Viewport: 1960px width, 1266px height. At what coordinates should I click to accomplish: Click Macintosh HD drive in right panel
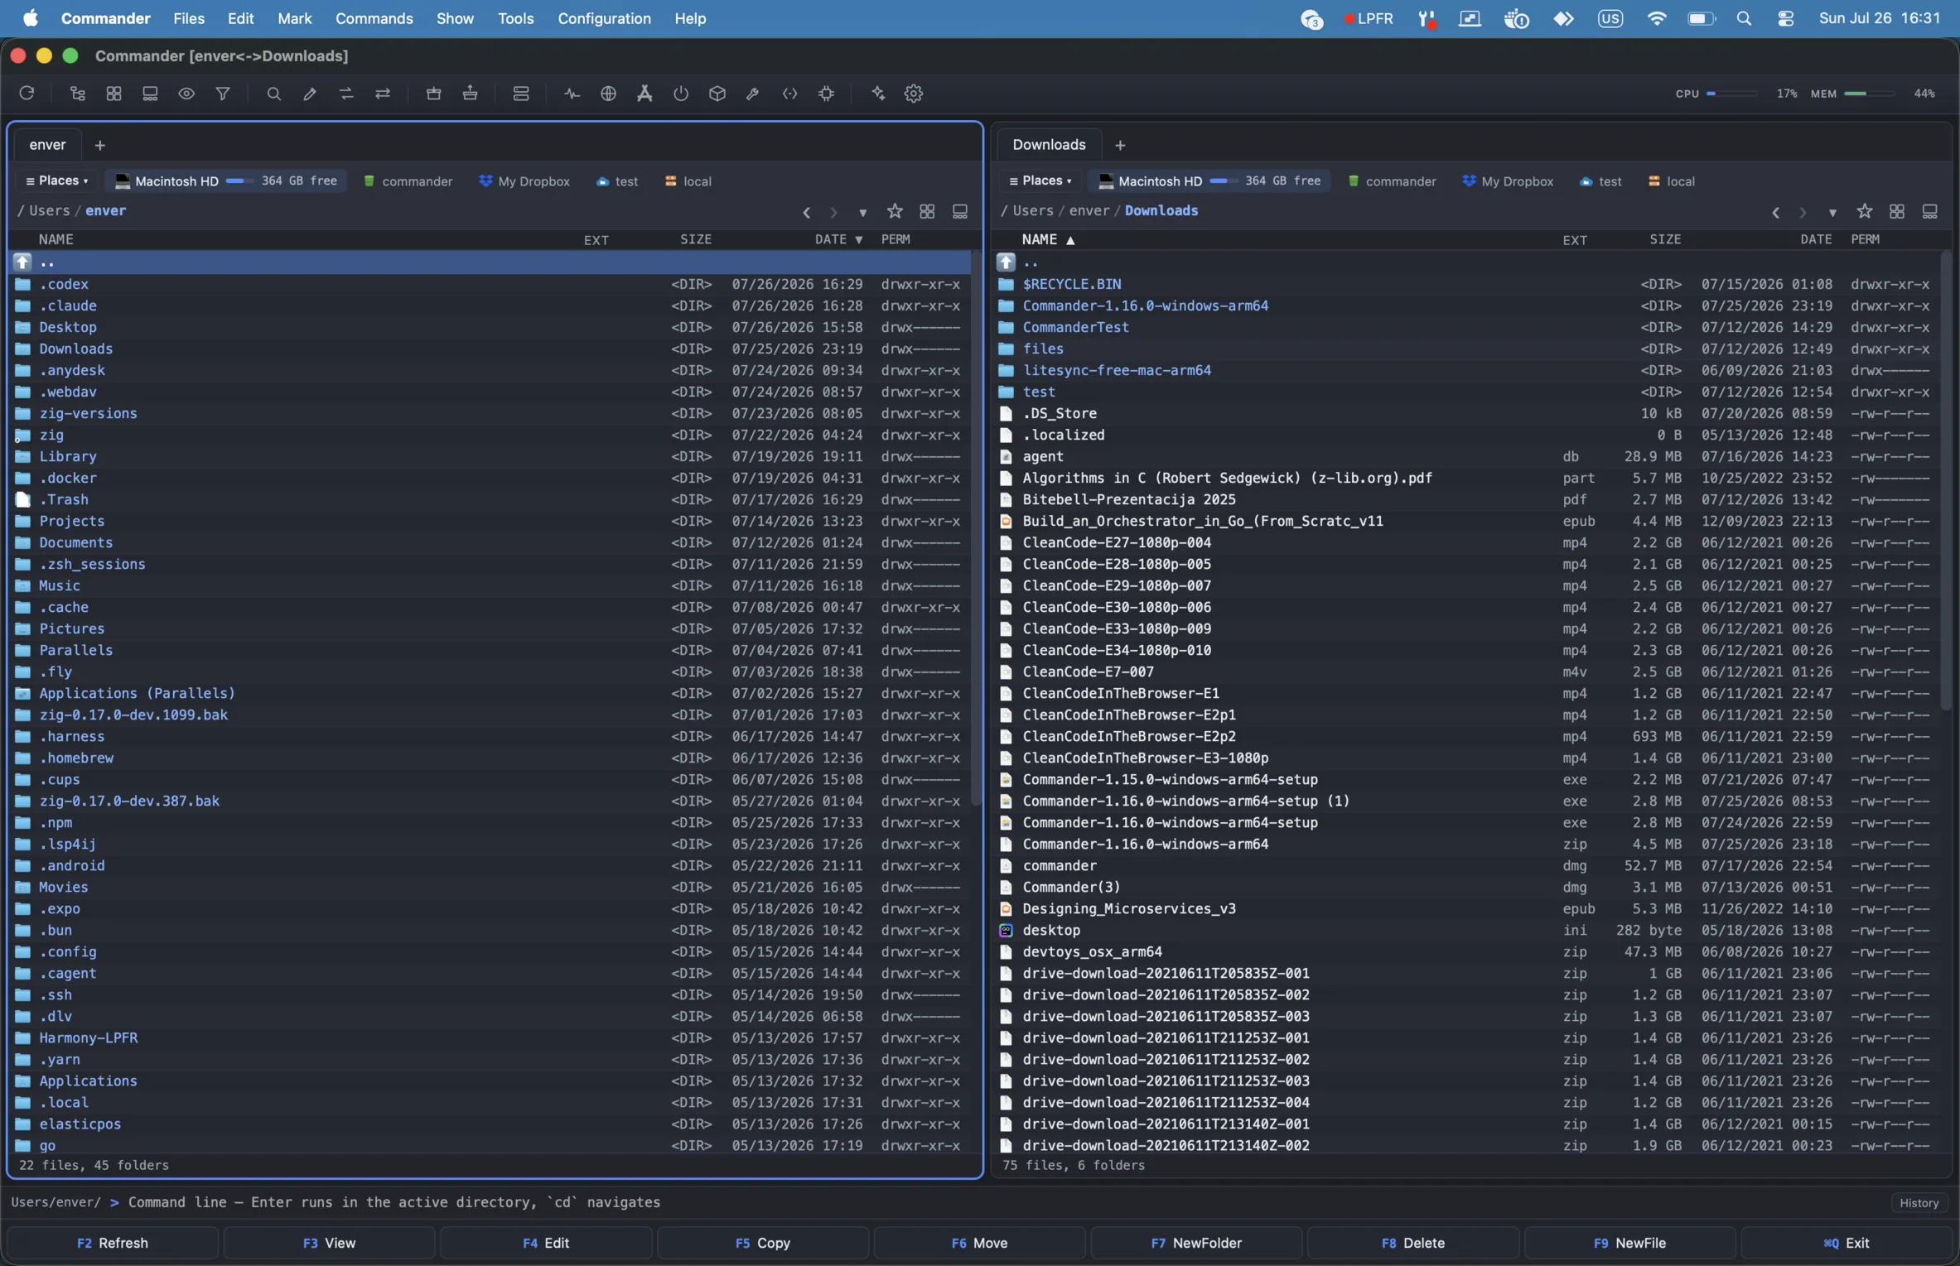click(x=1209, y=181)
